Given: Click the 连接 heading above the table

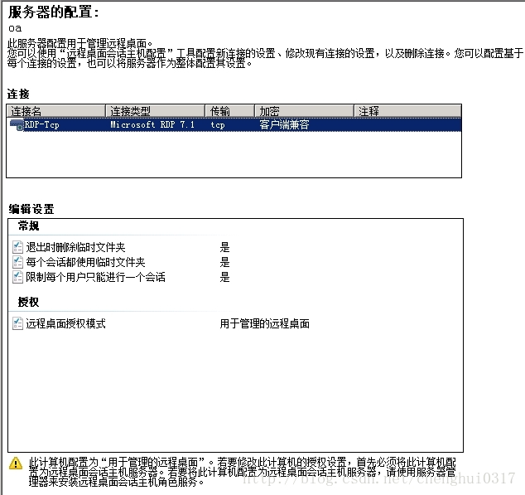Looking at the screenshot, I should click(18, 95).
